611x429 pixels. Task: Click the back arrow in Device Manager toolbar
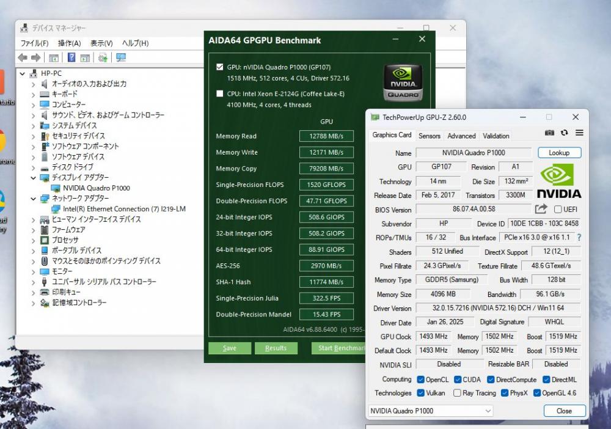point(23,57)
